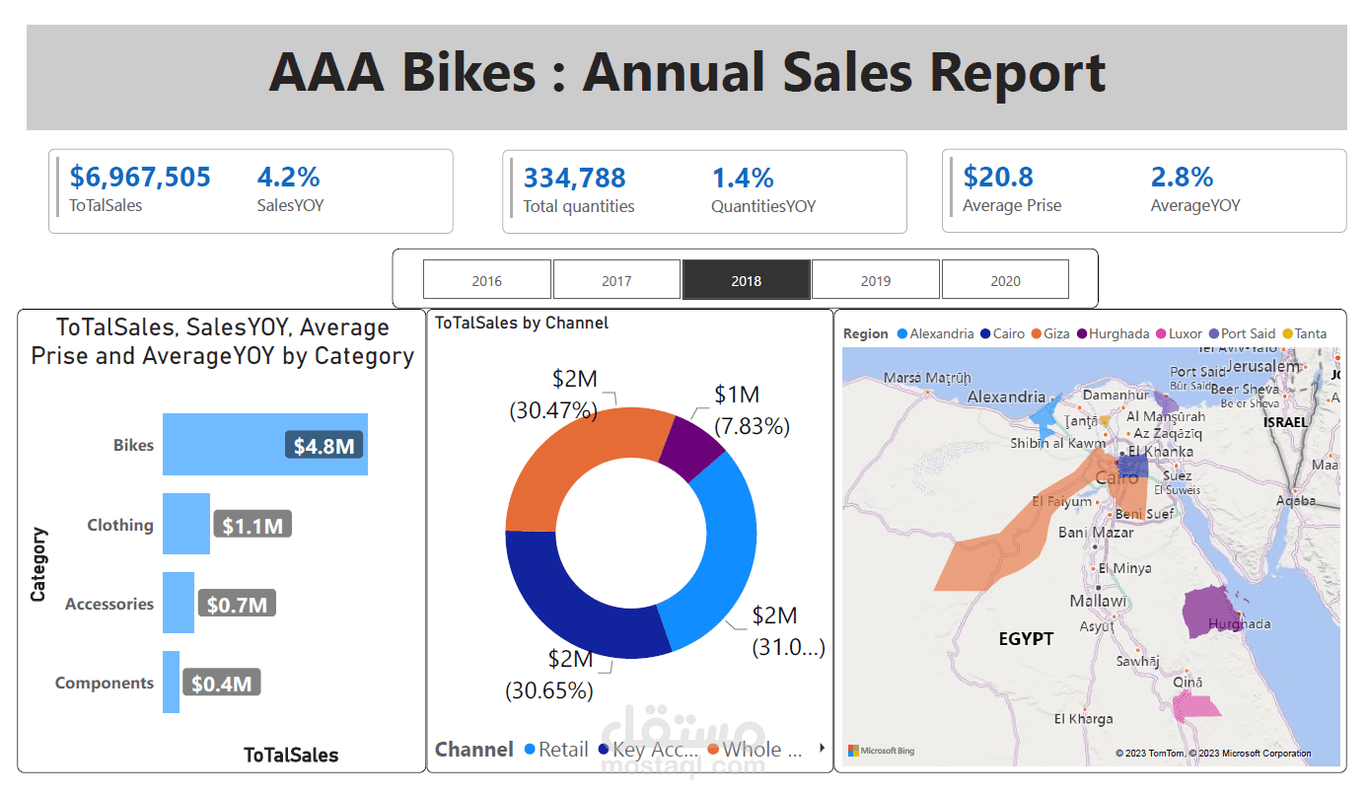Click the Whole sale dot in the Channel legend
This screenshot has height=796, width=1368.
point(714,749)
